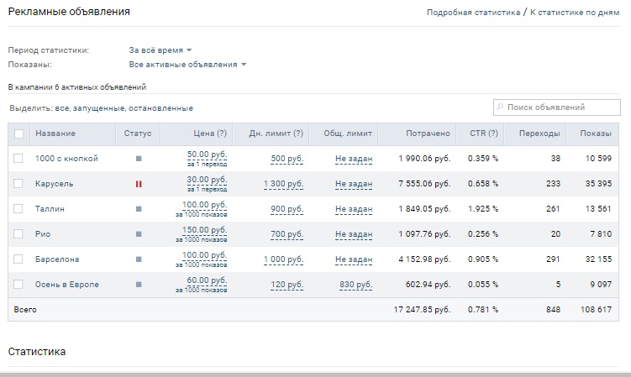This screenshot has width=631, height=377.
Task: Click the status icon for Таллин
Action: click(138, 208)
